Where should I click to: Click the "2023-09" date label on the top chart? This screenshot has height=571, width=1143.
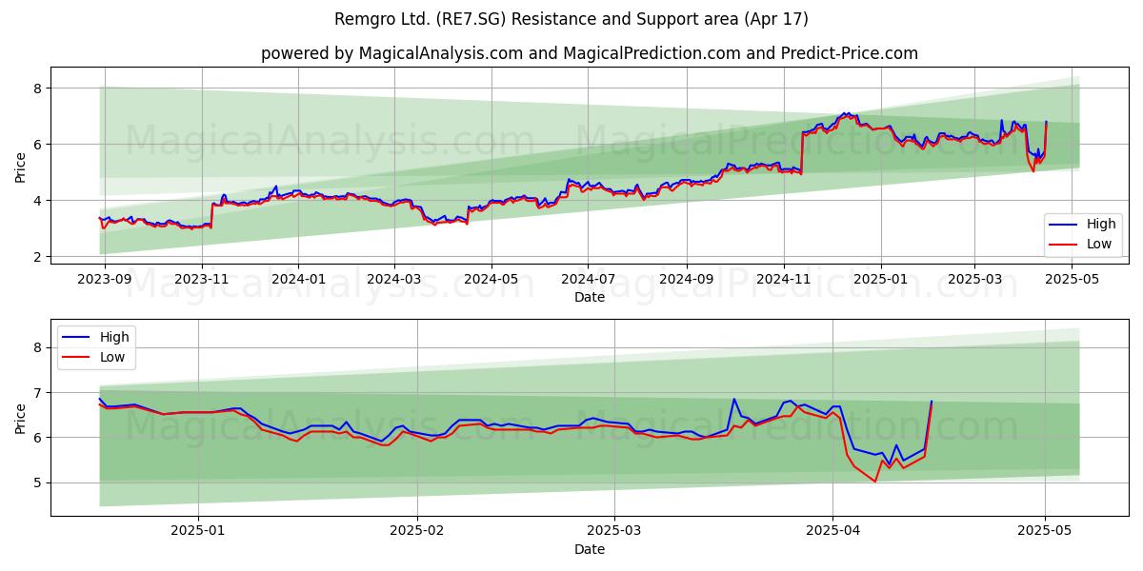tap(104, 281)
